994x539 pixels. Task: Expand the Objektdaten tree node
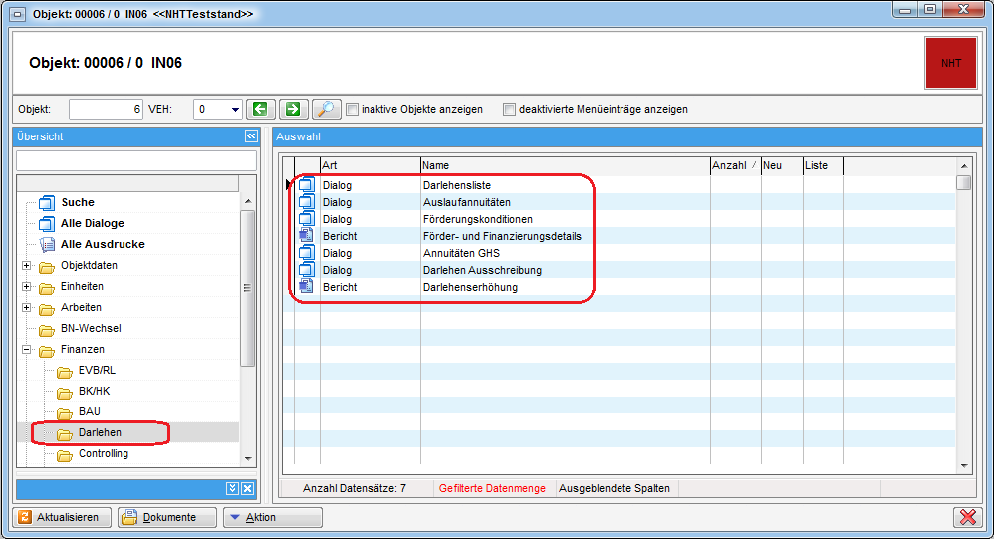26,265
